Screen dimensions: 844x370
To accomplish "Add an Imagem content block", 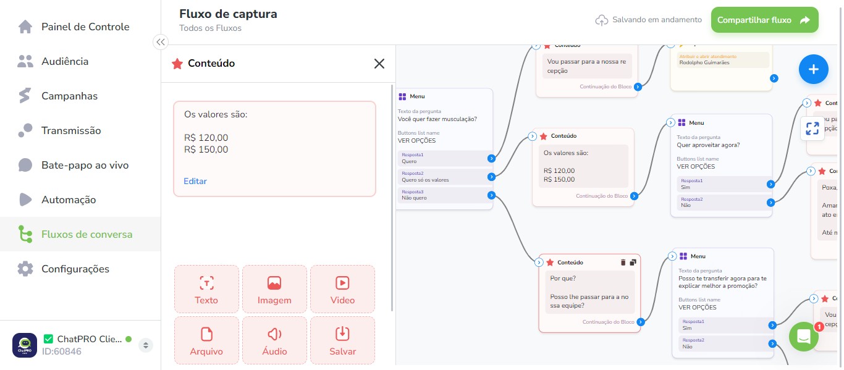I will [x=274, y=288].
